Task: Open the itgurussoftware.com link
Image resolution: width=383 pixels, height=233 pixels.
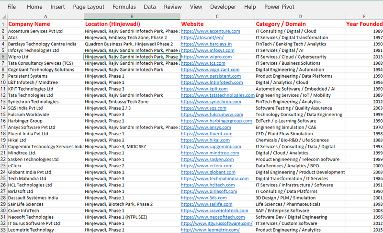Action: point(217,223)
